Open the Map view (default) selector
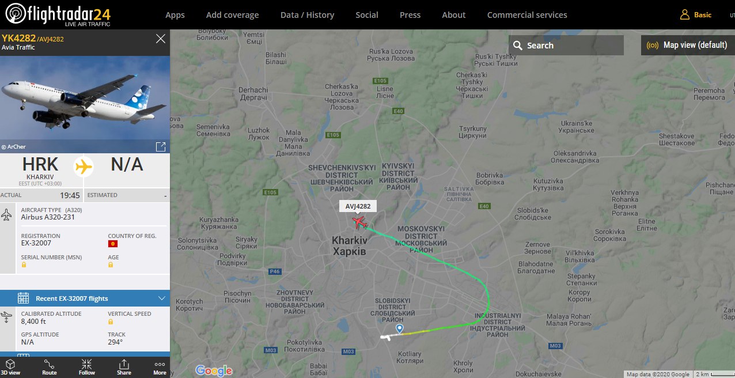The height and width of the screenshot is (378, 735). tap(688, 45)
